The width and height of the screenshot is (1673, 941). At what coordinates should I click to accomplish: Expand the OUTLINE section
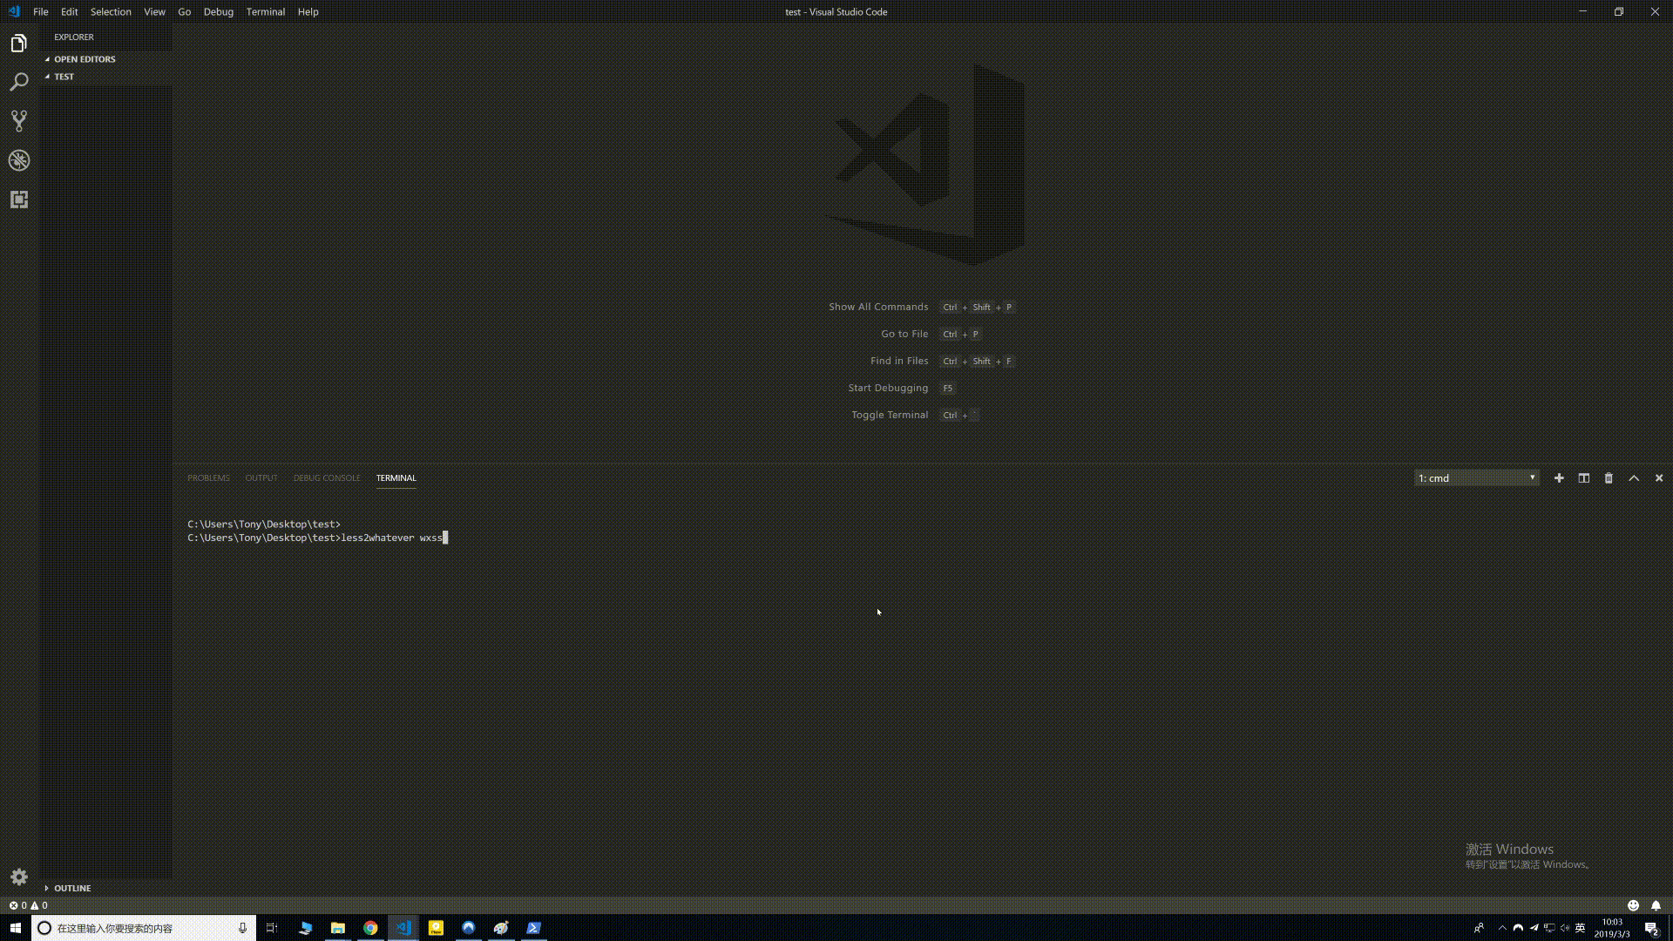point(71,888)
